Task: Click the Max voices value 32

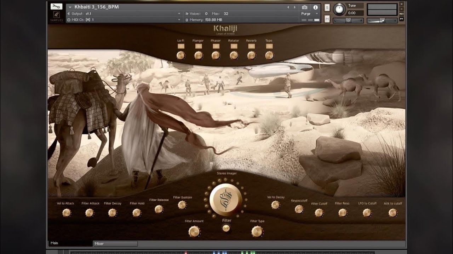Action: (226, 13)
